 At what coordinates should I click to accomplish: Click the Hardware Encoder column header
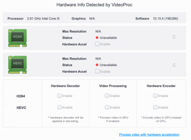161,86
